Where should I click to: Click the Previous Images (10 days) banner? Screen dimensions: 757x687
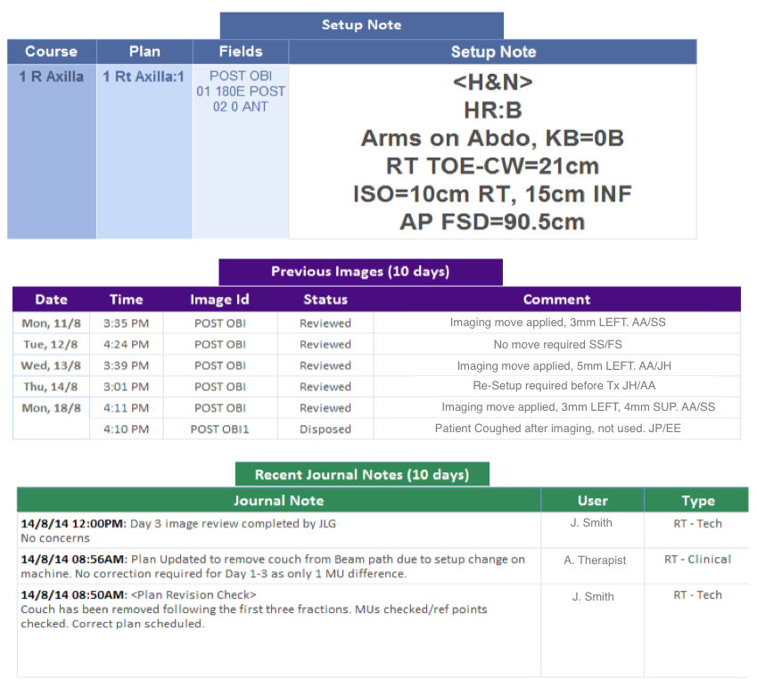point(360,272)
